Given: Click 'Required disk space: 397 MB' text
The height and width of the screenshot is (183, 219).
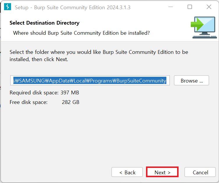Looking at the screenshot, I should pyautogui.click(x=44, y=93).
